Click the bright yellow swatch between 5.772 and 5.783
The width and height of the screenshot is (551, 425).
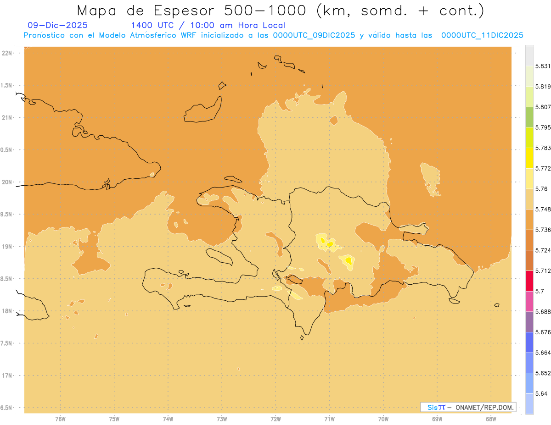[x=529, y=158]
